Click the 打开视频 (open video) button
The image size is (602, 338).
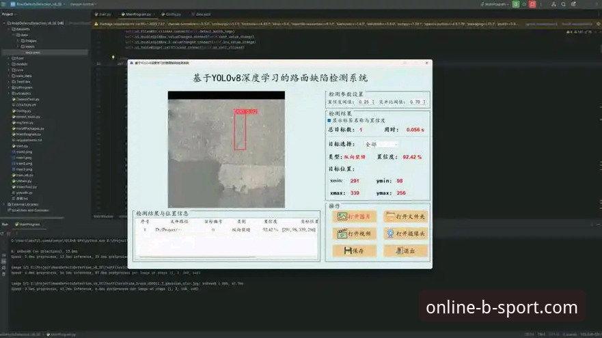click(354, 234)
